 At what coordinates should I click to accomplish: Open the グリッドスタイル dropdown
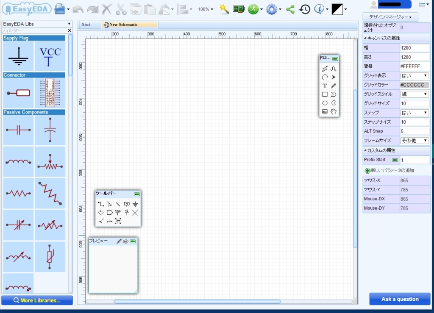pyautogui.click(x=415, y=94)
